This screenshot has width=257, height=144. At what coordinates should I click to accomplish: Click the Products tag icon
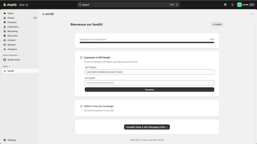point(4,22)
